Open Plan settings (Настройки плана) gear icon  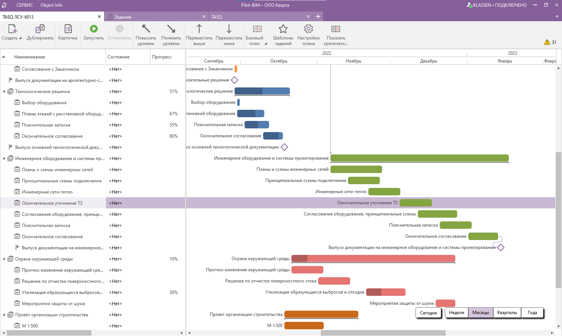click(308, 29)
